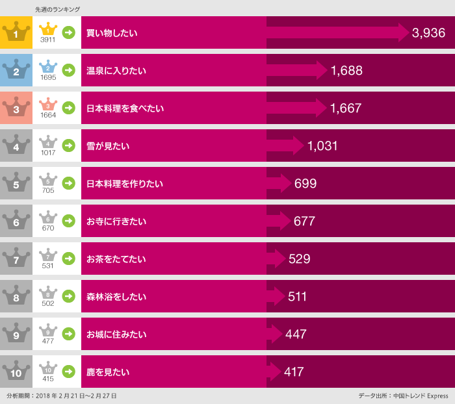Click the green arrow icon in the 買い物したい row

coord(68,32)
